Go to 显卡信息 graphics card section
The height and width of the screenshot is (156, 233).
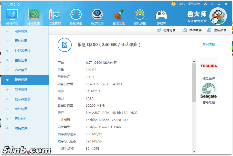(x=21, y=90)
